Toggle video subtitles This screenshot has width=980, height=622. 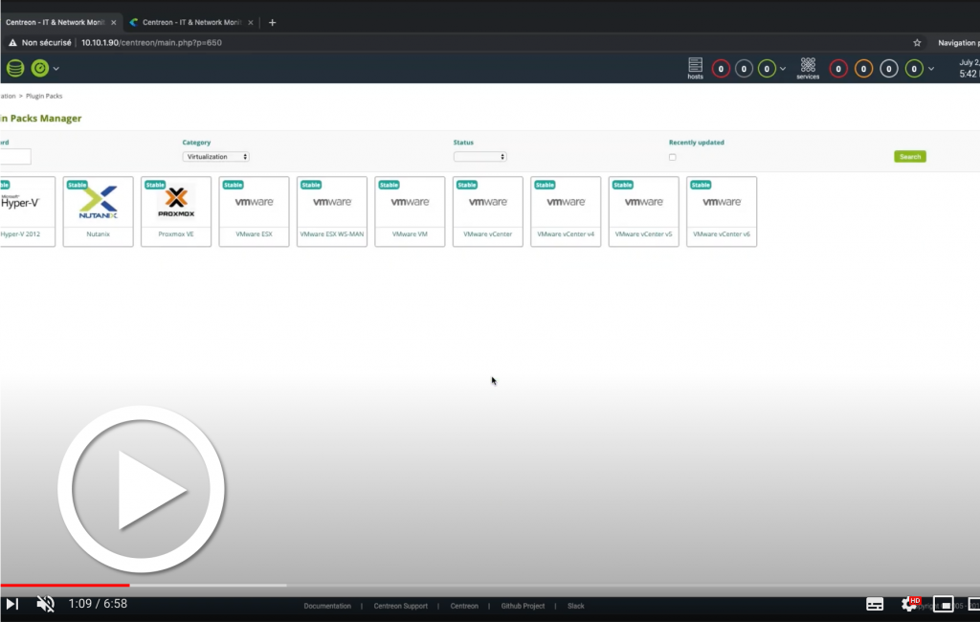click(x=875, y=604)
